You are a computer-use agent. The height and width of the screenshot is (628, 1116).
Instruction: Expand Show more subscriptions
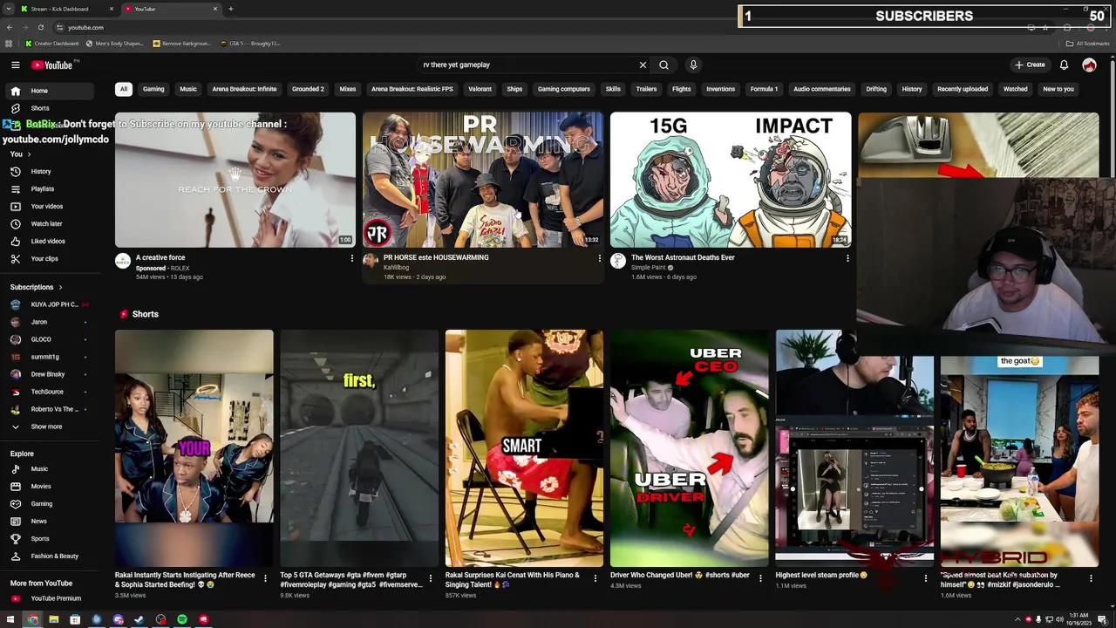[49, 427]
